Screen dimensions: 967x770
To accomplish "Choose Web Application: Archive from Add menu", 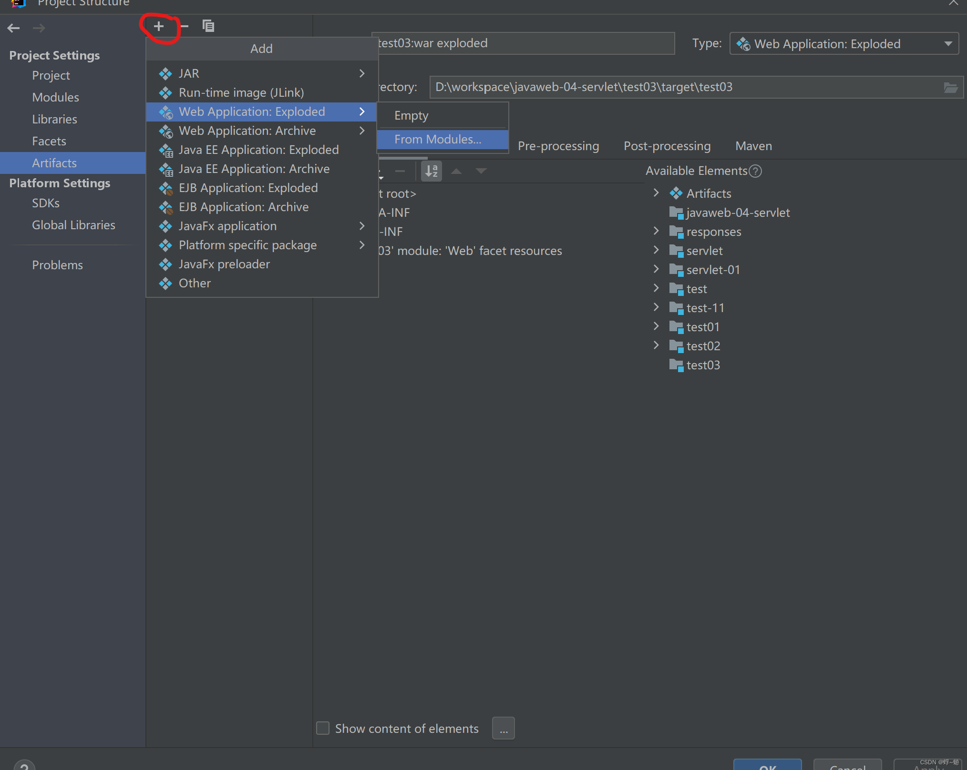I will click(247, 131).
